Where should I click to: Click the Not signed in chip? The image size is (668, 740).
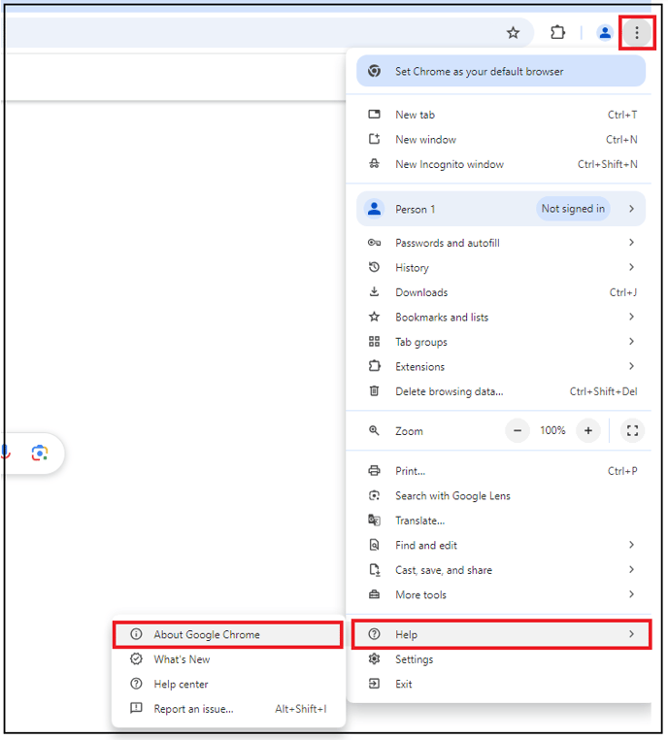(x=573, y=209)
